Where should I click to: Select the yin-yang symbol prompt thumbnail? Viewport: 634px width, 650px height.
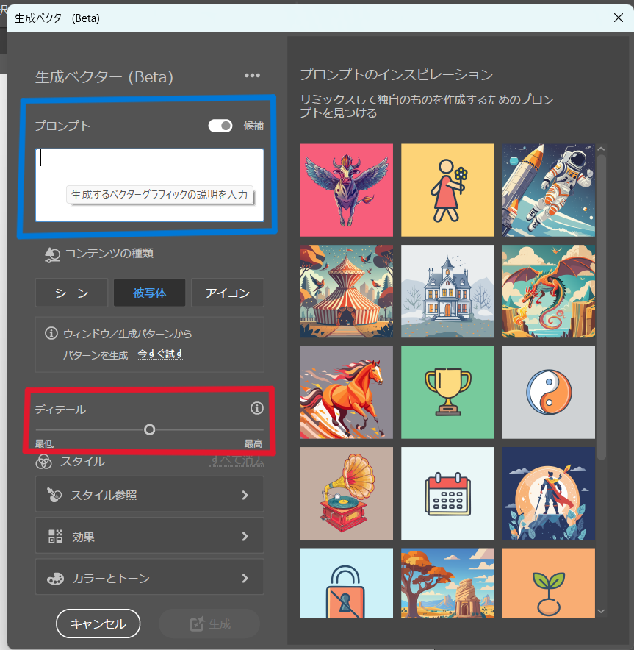pos(549,392)
